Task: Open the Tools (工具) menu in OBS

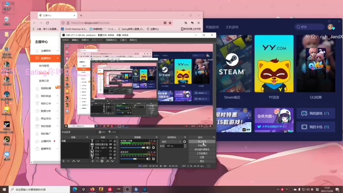Action: 123,40
